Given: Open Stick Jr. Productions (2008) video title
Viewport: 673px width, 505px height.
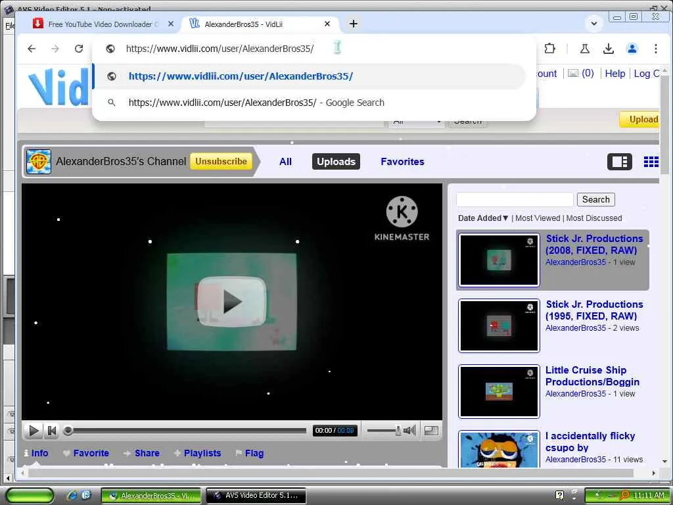Looking at the screenshot, I should click(594, 245).
